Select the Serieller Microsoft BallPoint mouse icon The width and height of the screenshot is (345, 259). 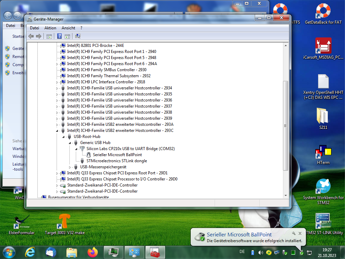pos(89,155)
